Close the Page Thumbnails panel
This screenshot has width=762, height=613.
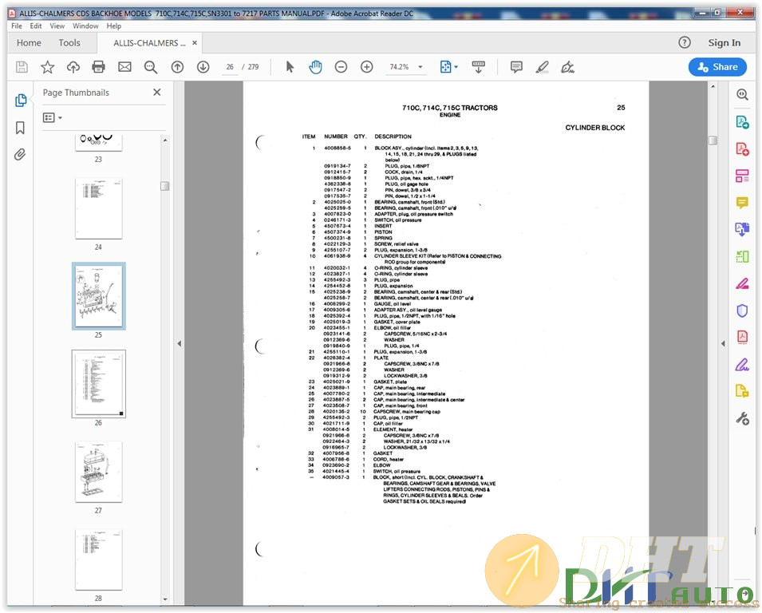(156, 92)
